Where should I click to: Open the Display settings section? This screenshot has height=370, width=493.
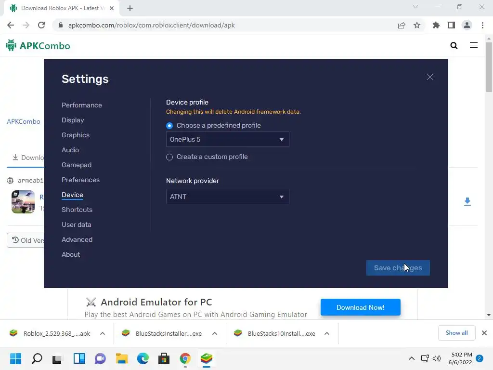(73, 120)
